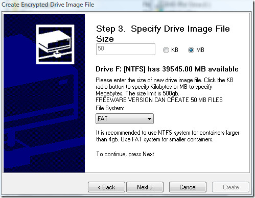Click the File System: label
This screenshot has width=255, height=198.
point(110,108)
